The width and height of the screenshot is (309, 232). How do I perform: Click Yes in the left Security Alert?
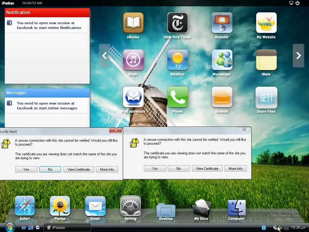point(26,169)
